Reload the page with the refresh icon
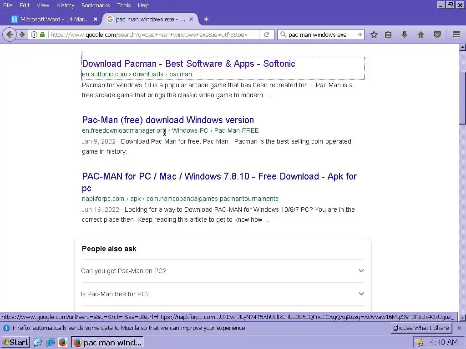Screen dimensions: 466x349 267,35
